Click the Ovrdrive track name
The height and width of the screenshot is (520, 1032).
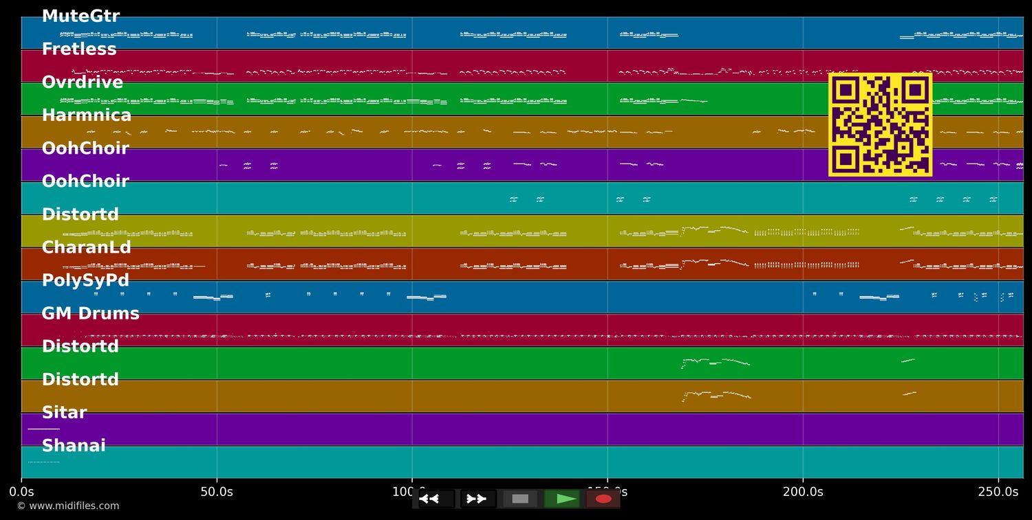click(83, 82)
